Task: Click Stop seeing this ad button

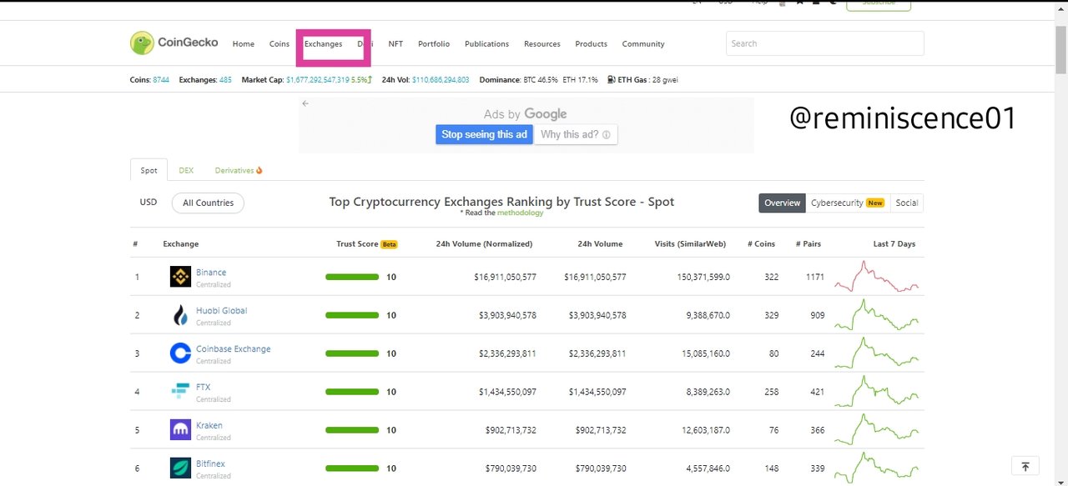Action: (x=484, y=134)
